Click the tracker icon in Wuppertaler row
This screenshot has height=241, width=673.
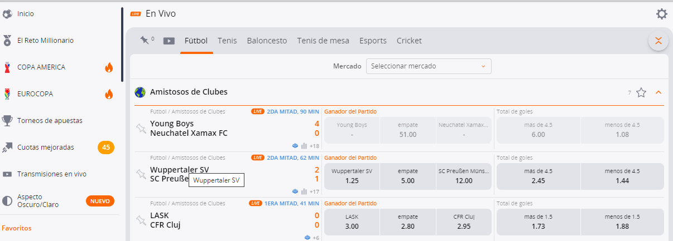coord(295,191)
